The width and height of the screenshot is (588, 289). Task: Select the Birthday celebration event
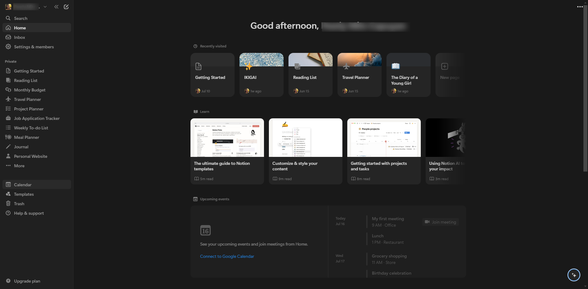pos(391,273)
